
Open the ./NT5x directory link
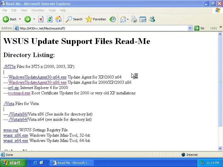(x=9, y=67)
